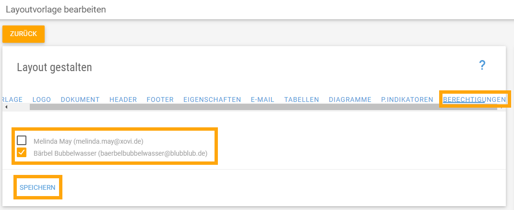
Task: Select the BERECHTIGUNGEN tab
Action: click(x=474, y=99)
